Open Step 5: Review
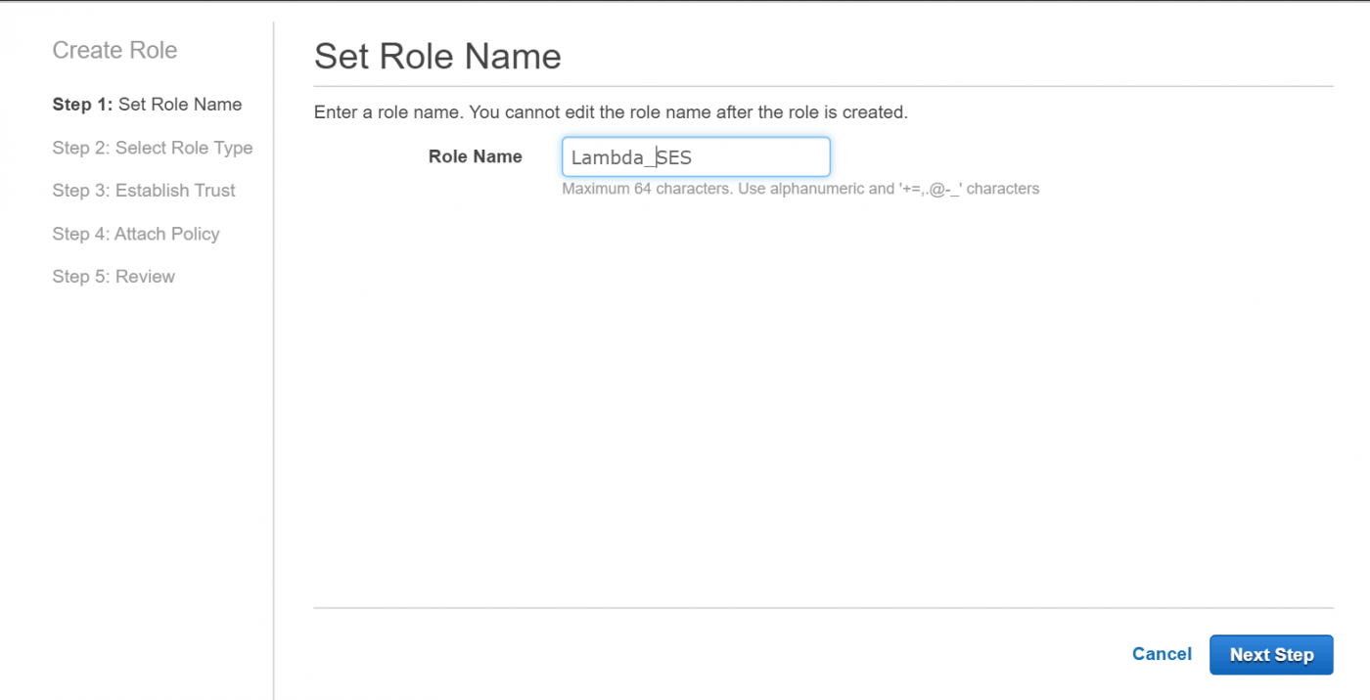Image resolution: width=1370 pixels, height=700 pixels. pyautogui.click(x=114, y=277)
